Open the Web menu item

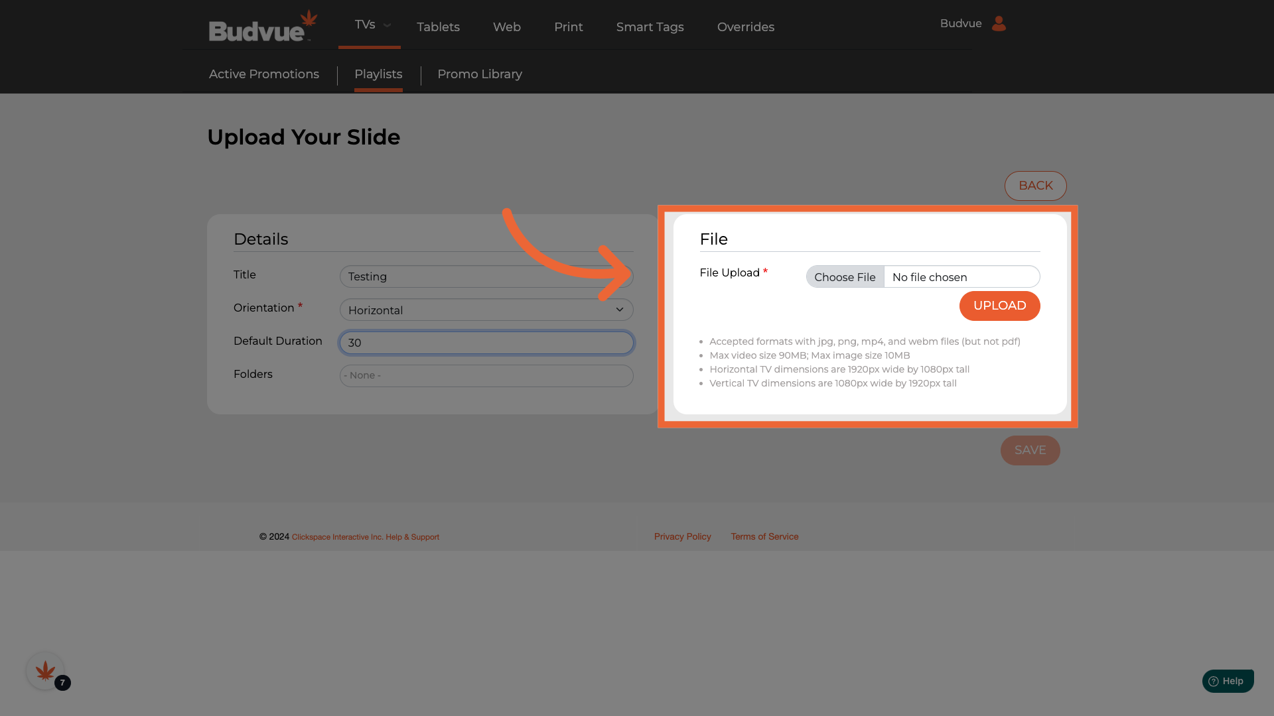pos(506,27)
